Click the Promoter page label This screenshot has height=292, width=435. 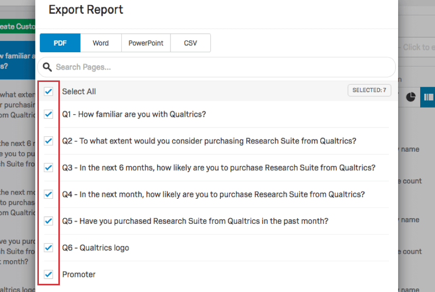click(x=79, y=274)
